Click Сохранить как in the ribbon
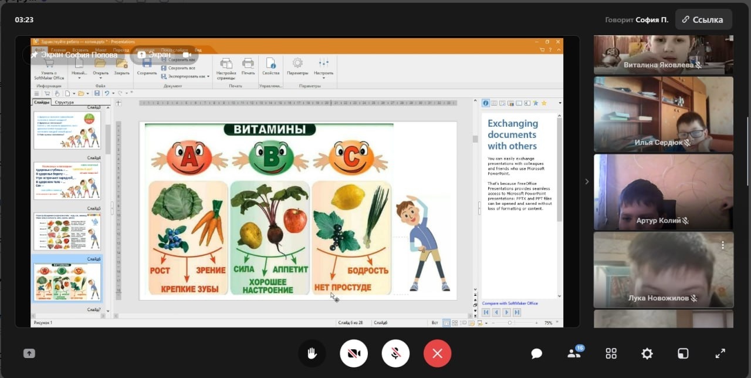This screenshot has height=378, width=751. pos(178,60)
